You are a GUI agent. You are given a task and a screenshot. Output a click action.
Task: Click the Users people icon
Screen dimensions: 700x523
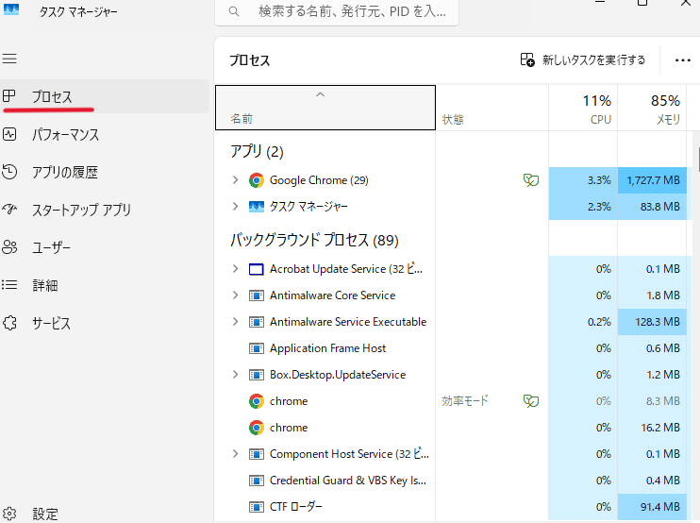tap(9, 247)
